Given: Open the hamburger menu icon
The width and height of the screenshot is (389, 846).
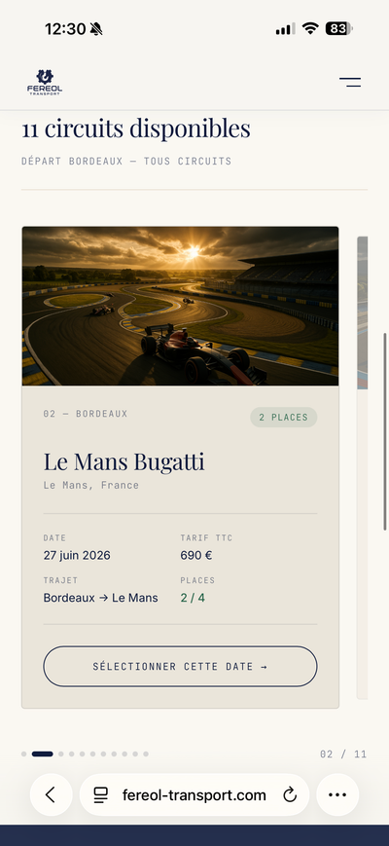Looking at the screenshot, I should (x=350, y=82).
